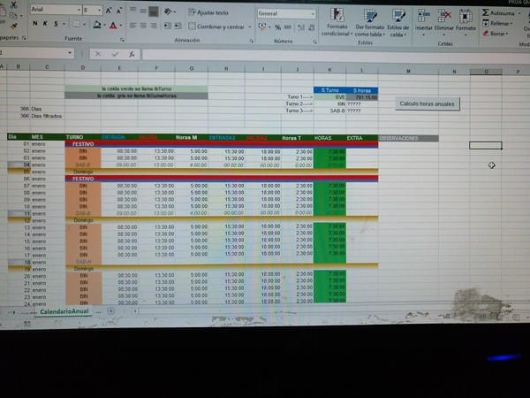Click Formato cells button
This screenshot has width=530, height=398.
466,21
